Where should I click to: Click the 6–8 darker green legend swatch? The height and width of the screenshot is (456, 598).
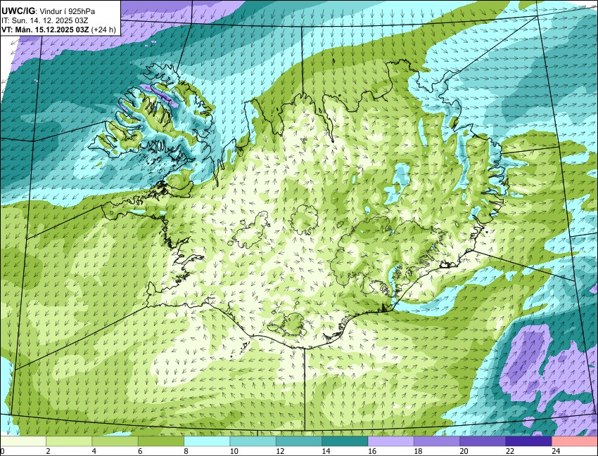click(161, 441)
